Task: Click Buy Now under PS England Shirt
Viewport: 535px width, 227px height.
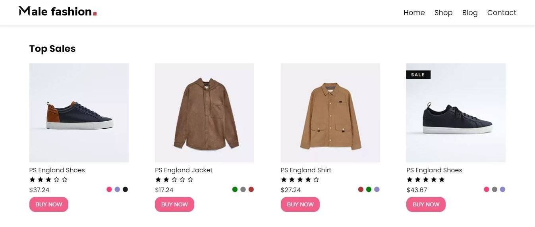Action: click(x=300, y=204)
